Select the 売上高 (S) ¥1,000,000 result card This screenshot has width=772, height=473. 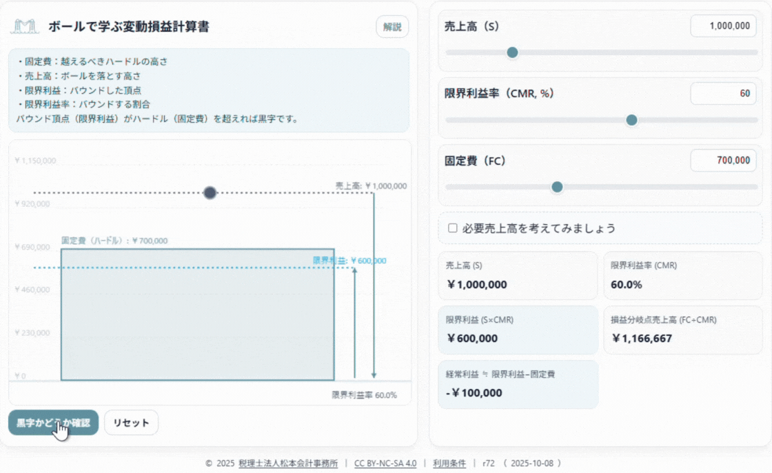[x=518, y=276]
